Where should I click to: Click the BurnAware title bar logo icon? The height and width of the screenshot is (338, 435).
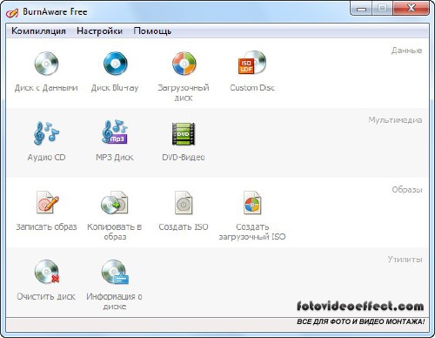point(12,12)
